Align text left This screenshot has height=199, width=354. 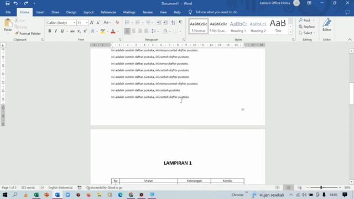127,31
